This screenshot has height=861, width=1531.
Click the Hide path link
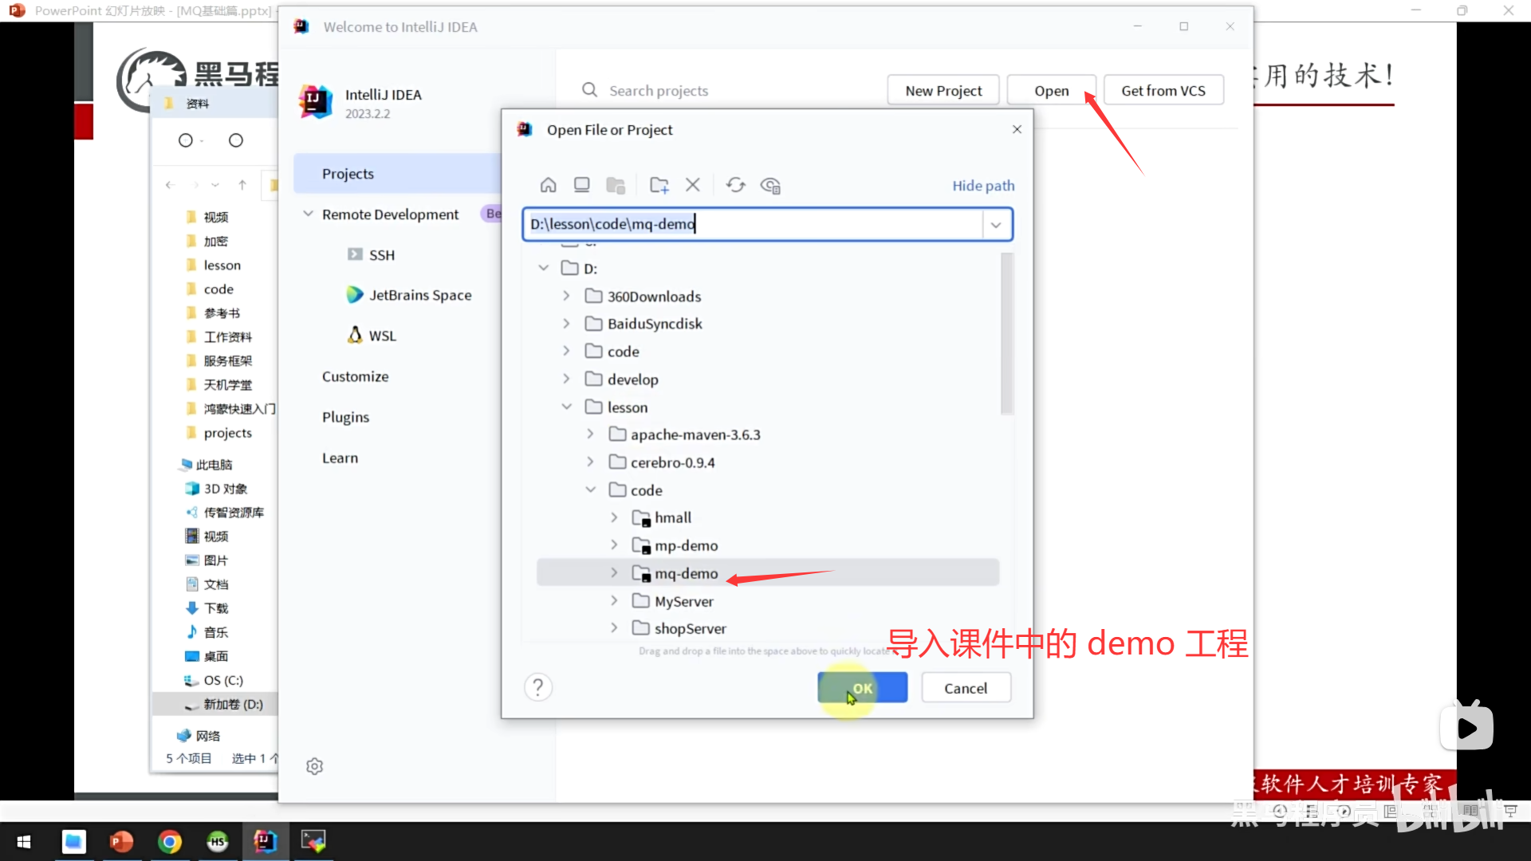coord(982,186)
